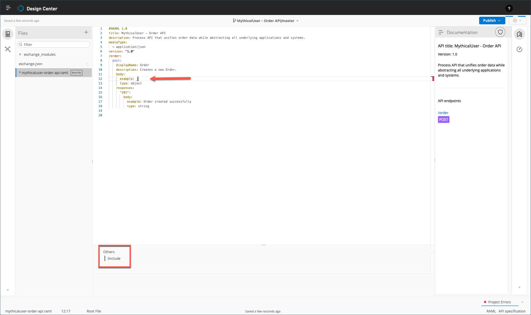Click the '/order:' resource line
Viewport: 531px width, 315px height.
(x=115, y=56)
